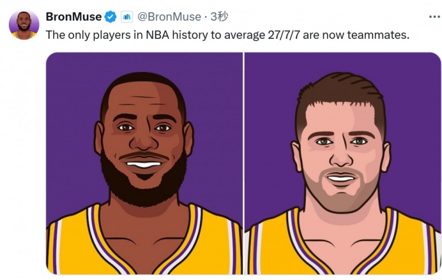Open the BronMuse profile avatar

click(x=24, y=25)
